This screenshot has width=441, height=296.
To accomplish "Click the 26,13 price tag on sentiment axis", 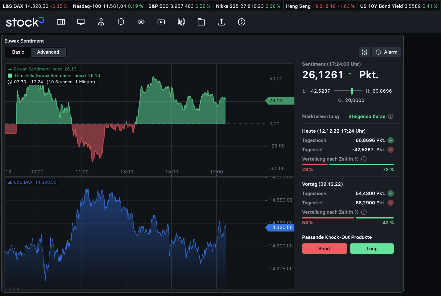I will click(x=280, y=101).
